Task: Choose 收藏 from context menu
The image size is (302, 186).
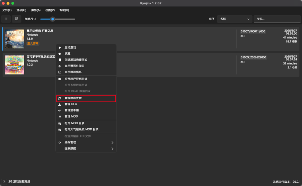Action: click(86, 54)
